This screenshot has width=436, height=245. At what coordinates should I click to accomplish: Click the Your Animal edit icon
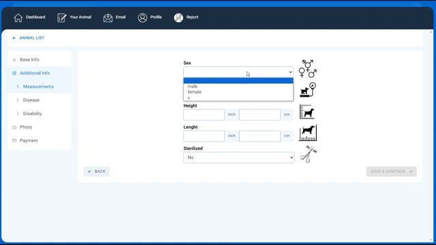point(62,18)
